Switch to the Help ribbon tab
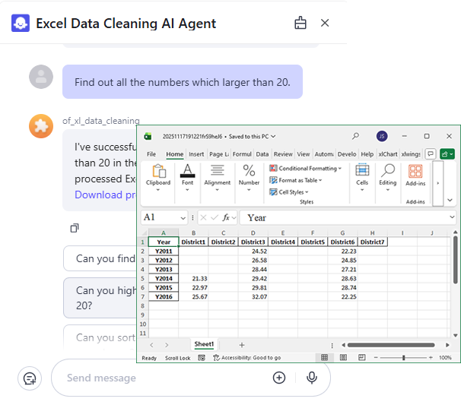 tap(367, 154)
